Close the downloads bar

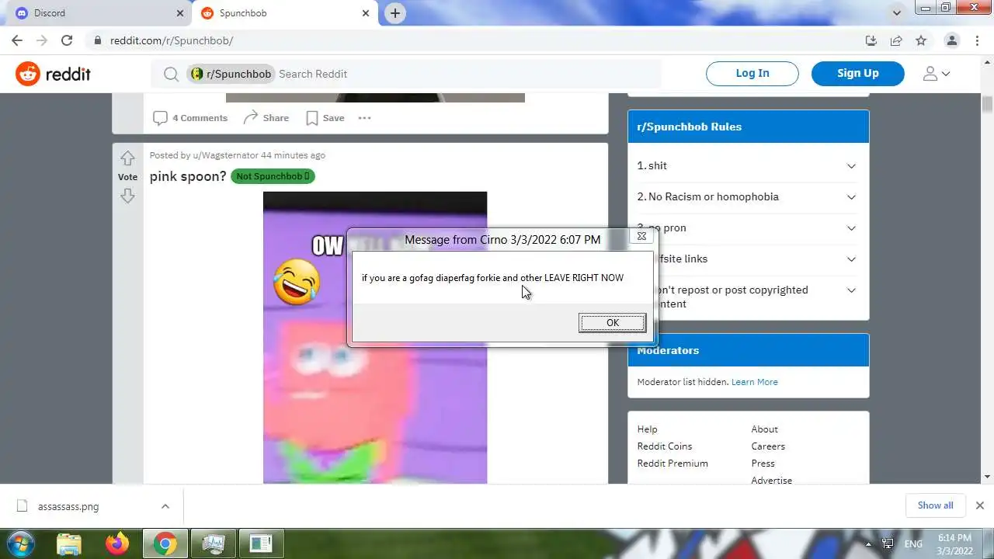tap(979, 505)
